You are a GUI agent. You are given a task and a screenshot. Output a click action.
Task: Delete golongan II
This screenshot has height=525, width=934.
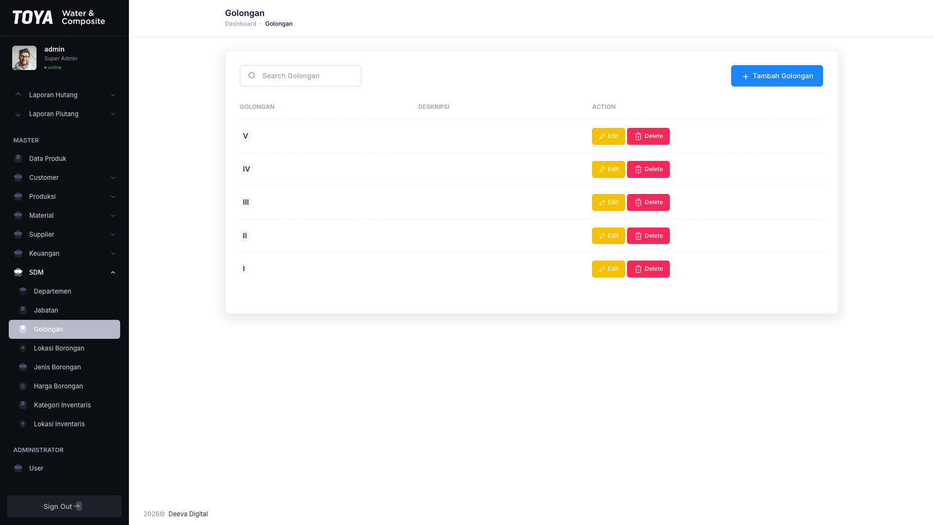click(648, 236)
